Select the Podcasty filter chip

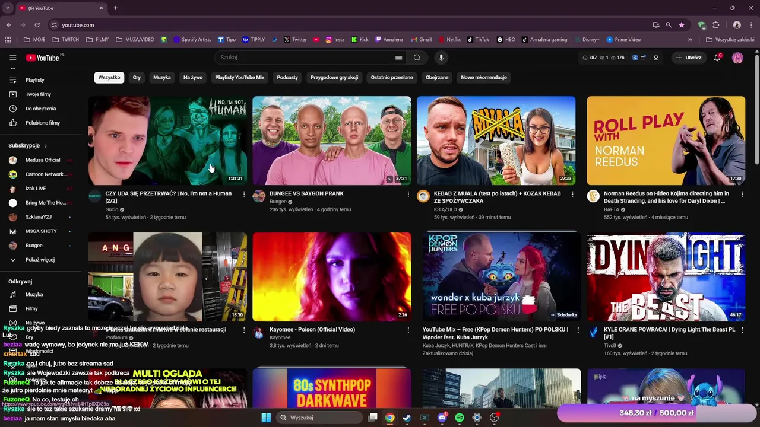pos(287,77)
